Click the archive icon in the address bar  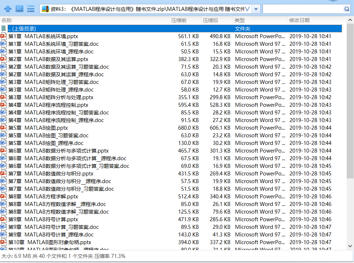point(45,9)
